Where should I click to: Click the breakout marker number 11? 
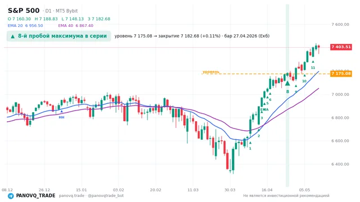pos(313,67)
